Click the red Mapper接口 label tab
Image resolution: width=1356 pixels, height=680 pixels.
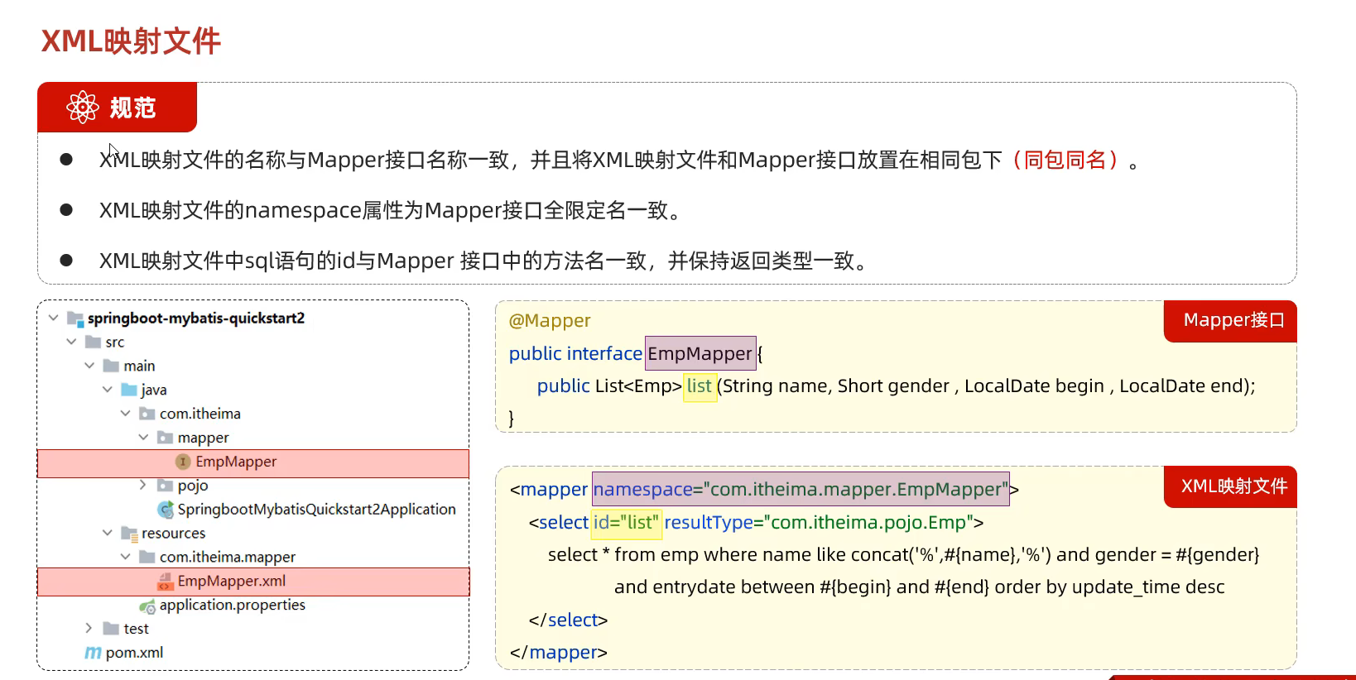(x=1233, y=320)
